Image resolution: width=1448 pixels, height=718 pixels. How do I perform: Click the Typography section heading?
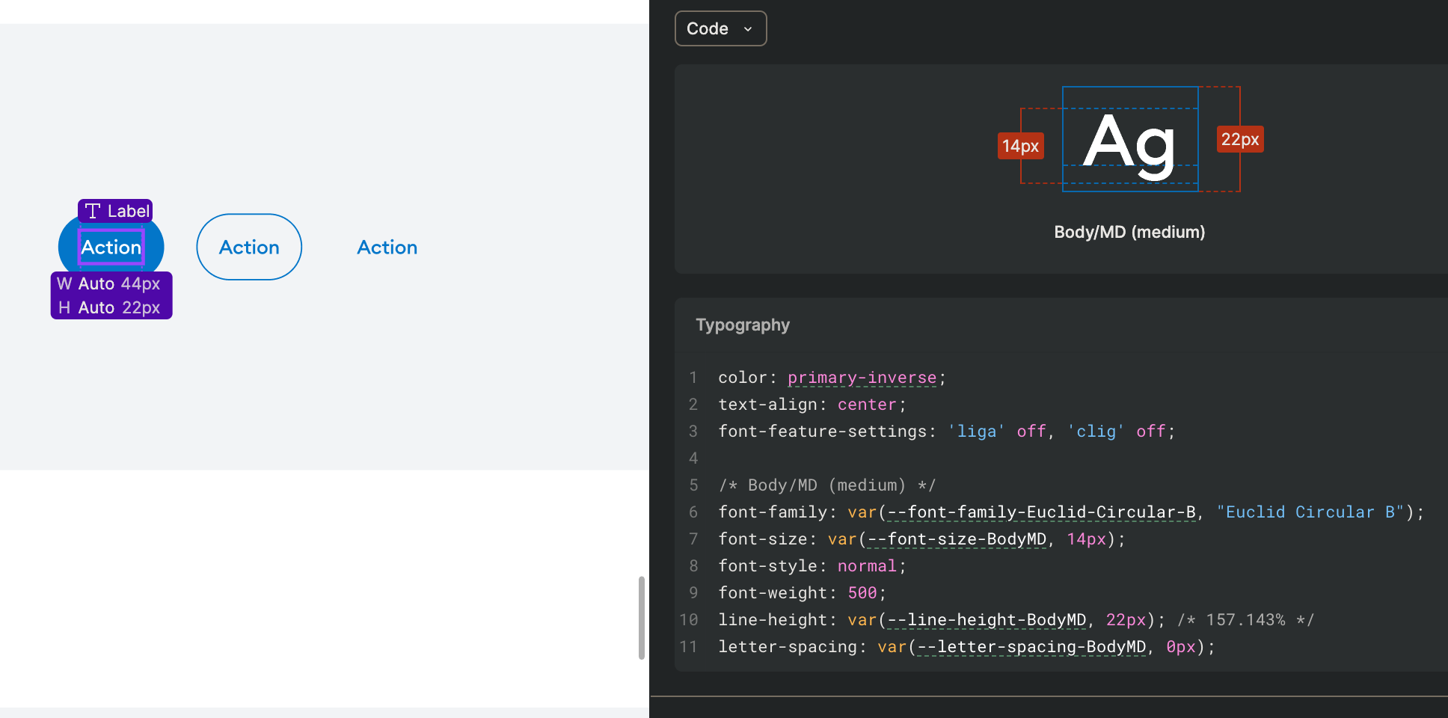743,325
